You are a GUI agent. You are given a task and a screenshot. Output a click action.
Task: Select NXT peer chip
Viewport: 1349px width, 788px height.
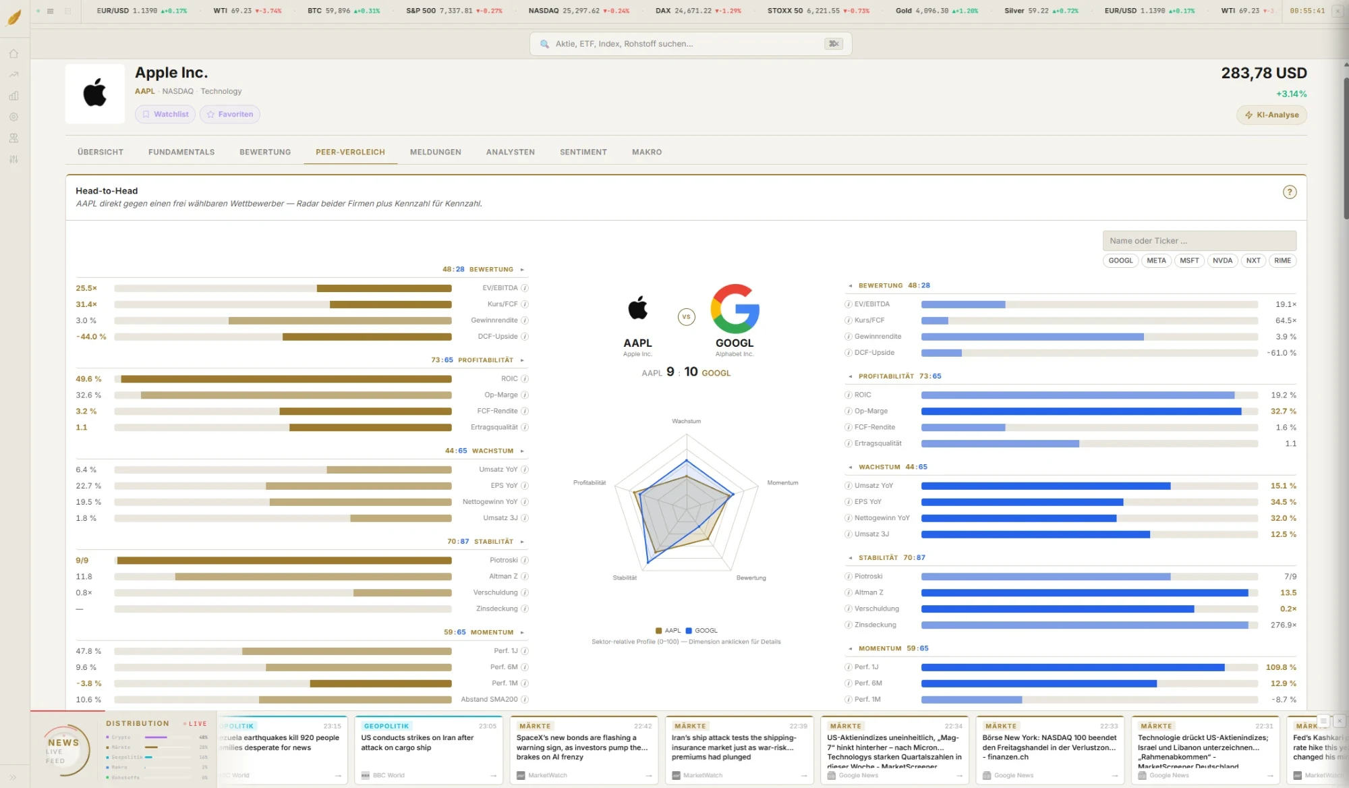(x=1253, y=261)
